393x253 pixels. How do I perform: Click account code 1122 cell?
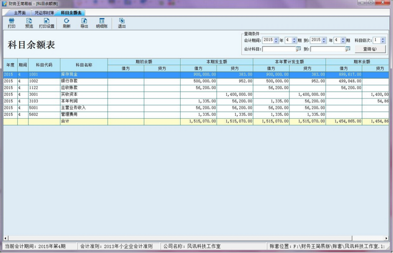[44, 88]
